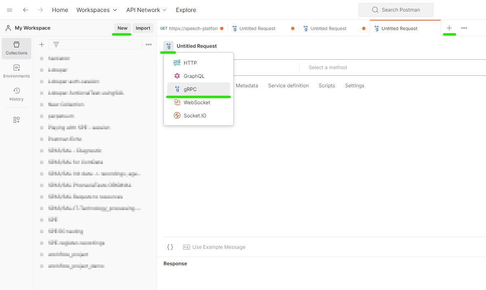Click the collections filter input field
Screen dimensions: 486x290
pos(95,44)
